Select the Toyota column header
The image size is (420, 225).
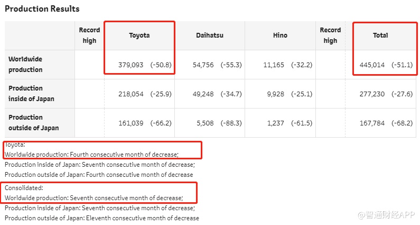(139, 35)
